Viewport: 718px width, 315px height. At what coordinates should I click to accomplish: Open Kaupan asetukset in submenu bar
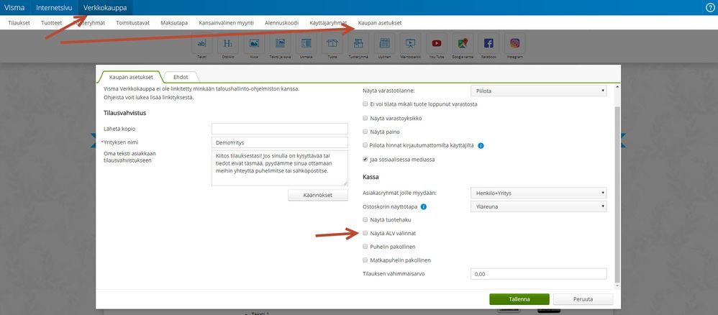(380, 23)
